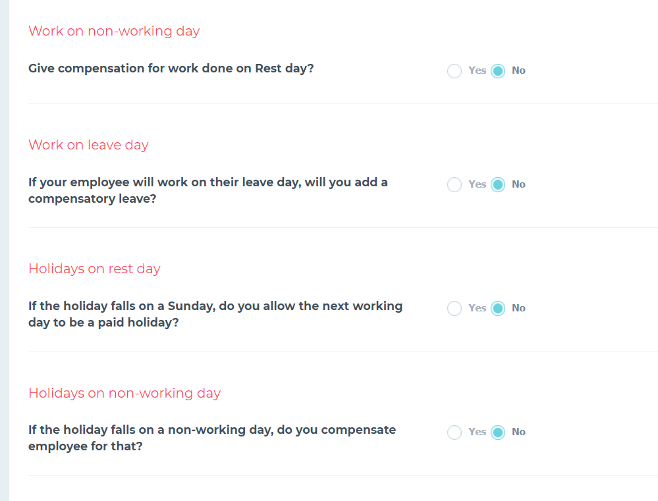
Task: Click the 'No' text label in Holidays on non-working day row
Action: point(518,432)
